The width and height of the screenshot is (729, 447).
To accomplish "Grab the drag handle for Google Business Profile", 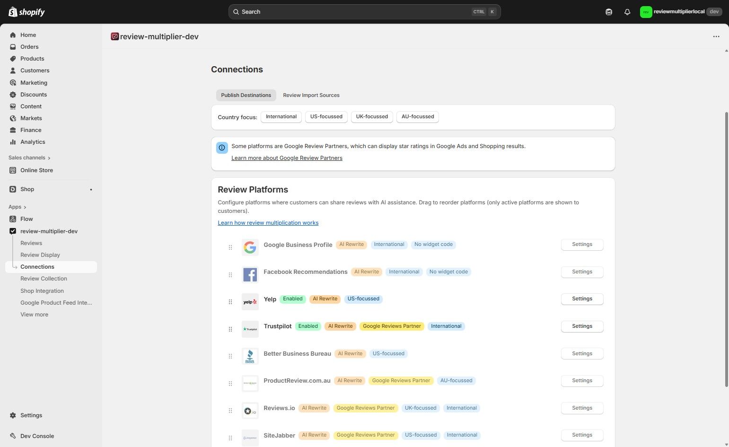I will click(230, 247).
